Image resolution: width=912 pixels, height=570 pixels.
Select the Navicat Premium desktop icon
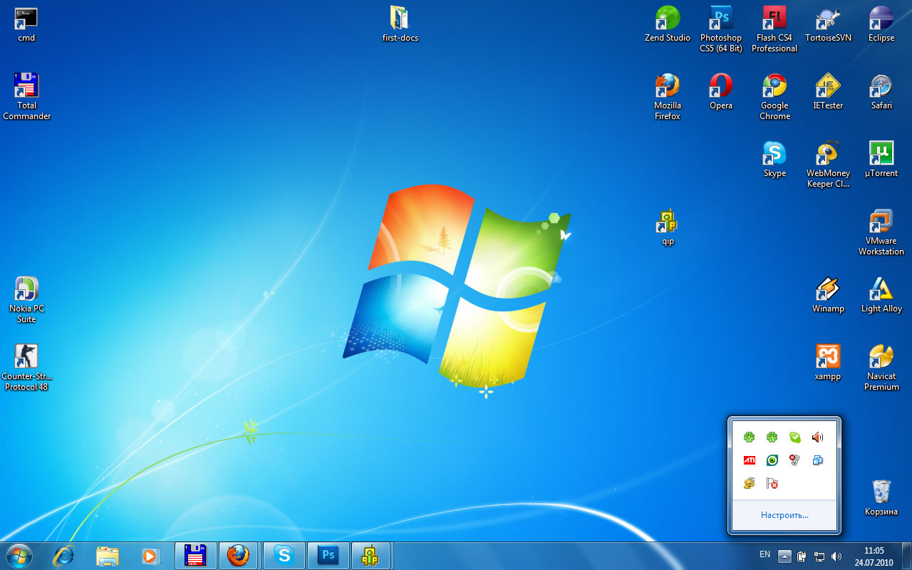coord(881,368)
